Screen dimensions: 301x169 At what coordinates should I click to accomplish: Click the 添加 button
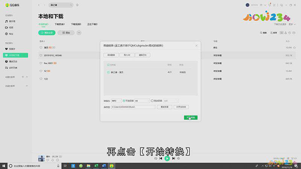click(x=66, y=33)
